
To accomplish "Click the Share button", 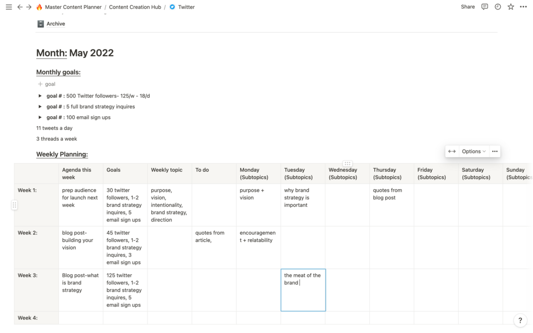I will pos(468,7).
